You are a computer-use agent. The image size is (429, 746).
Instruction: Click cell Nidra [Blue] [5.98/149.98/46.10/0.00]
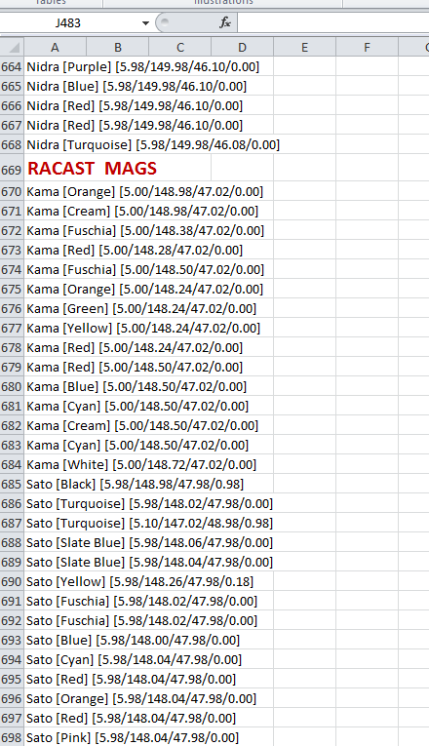(x=136, y=86)
